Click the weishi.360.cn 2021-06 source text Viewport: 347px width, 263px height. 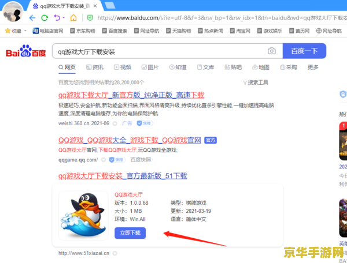84,123
